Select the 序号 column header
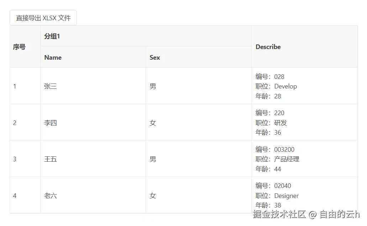 pos(25,47)
